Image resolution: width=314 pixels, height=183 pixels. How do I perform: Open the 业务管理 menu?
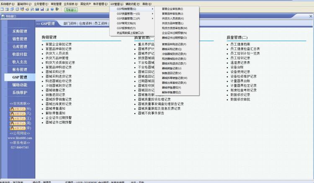click(x=41, y=4)
